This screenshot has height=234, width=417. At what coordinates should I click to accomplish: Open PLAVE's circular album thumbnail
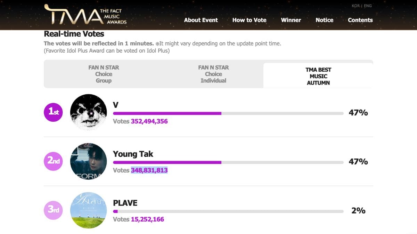click(88, 210)
